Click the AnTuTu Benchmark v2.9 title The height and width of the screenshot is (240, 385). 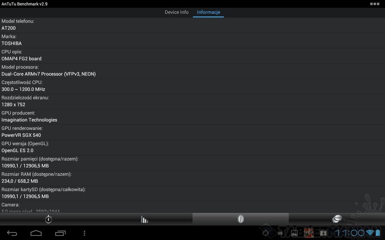(24, 4)
